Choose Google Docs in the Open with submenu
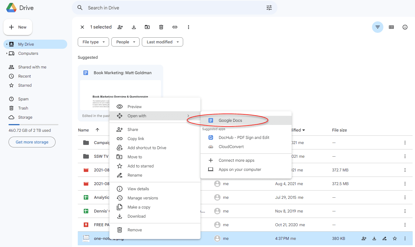This screenshot has height=247, width=415. (230, 120)
